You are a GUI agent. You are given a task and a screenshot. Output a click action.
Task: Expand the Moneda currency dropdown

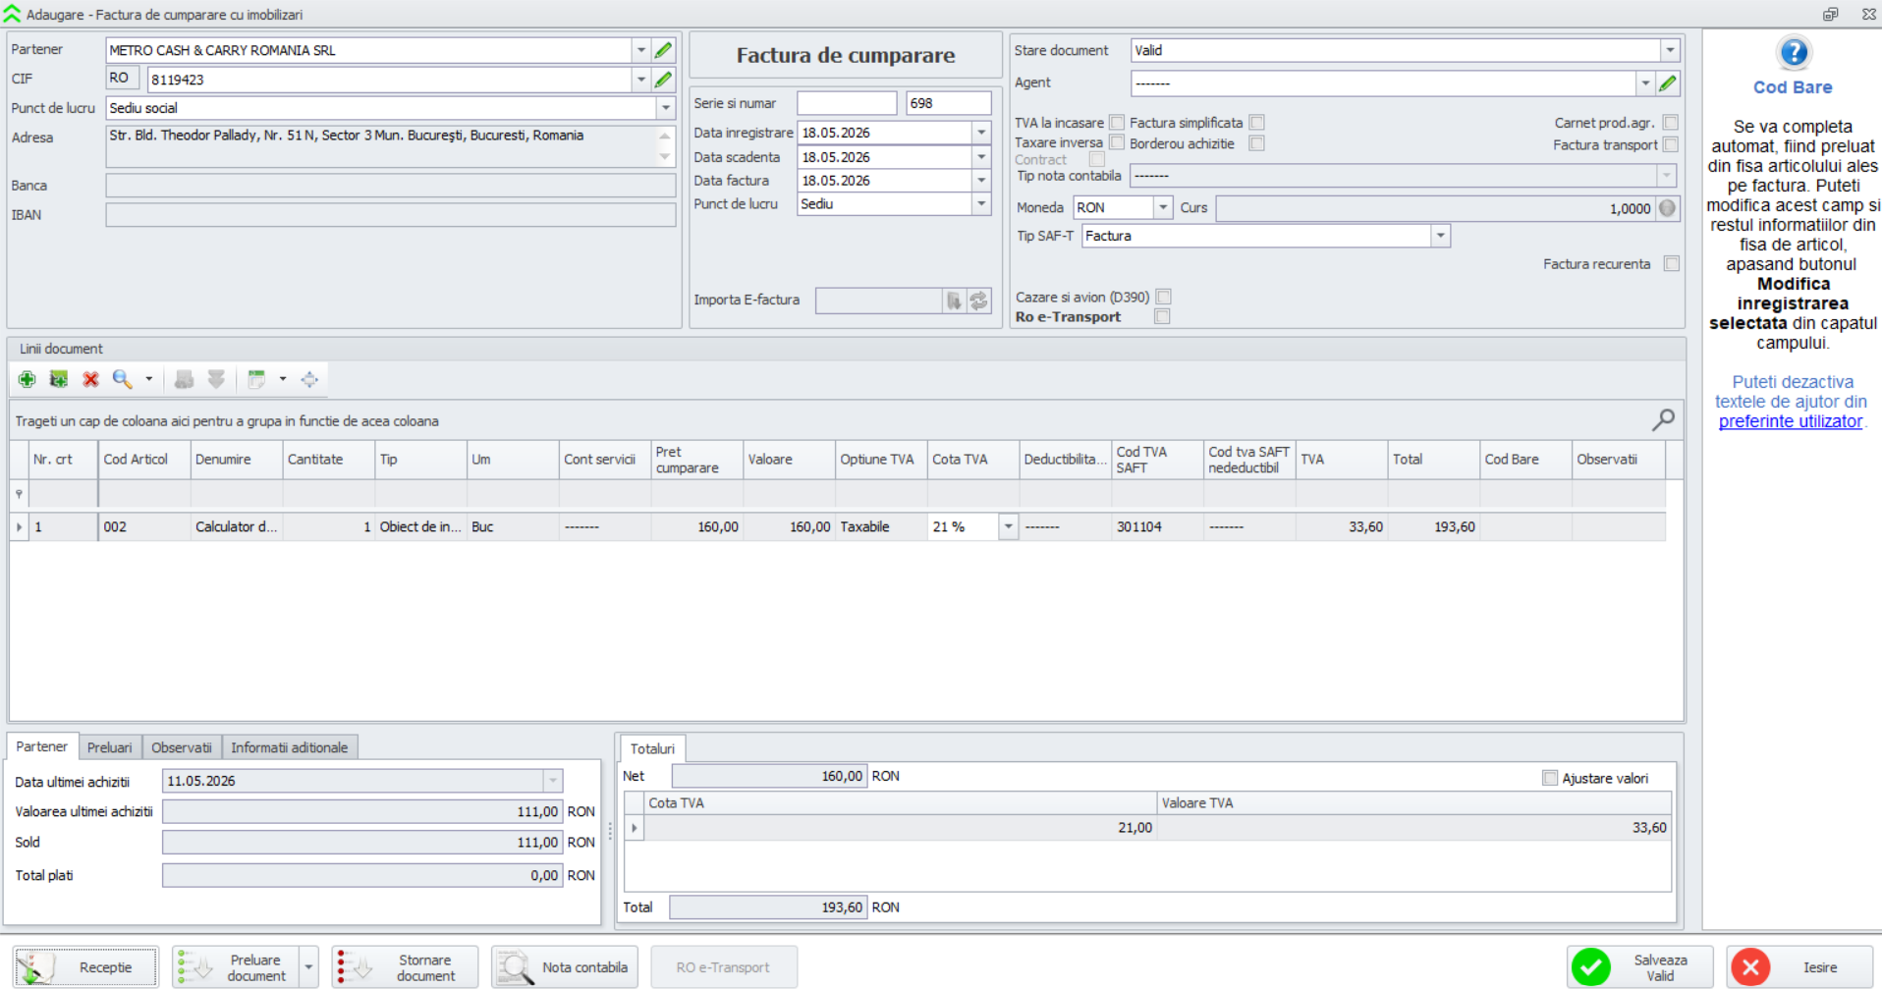(x=1163, y=208)
